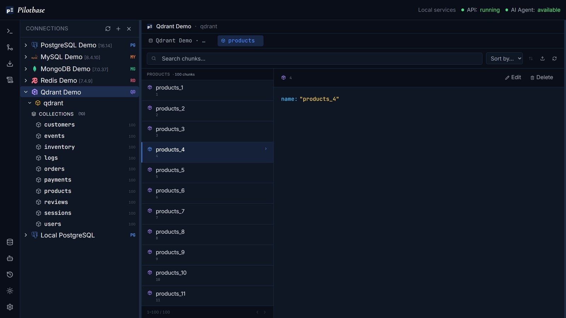The height and width of the screenshot is (318, 566).
Task: Click the download/import icon in sidebar
Action: tap(10, 64)
